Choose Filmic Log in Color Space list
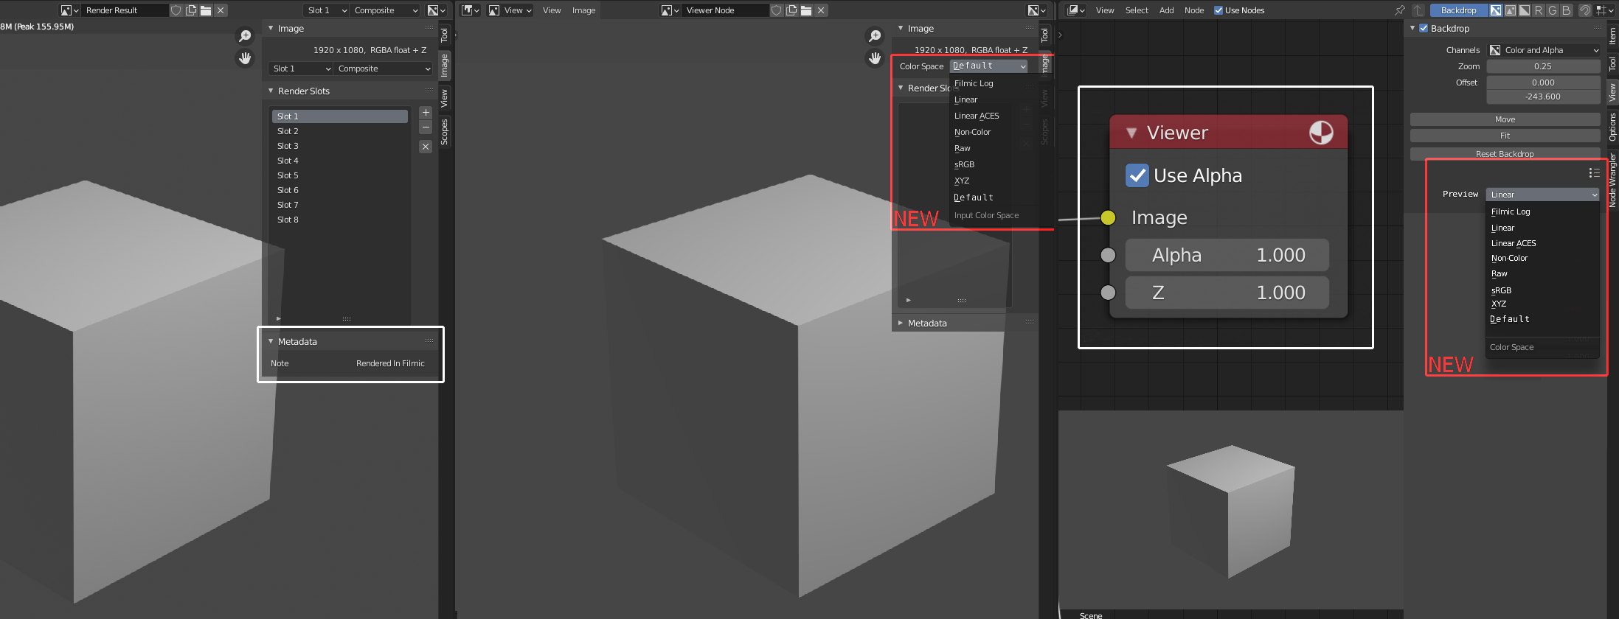Viewport: 1619px width, 619px height. tap(974, 83)
